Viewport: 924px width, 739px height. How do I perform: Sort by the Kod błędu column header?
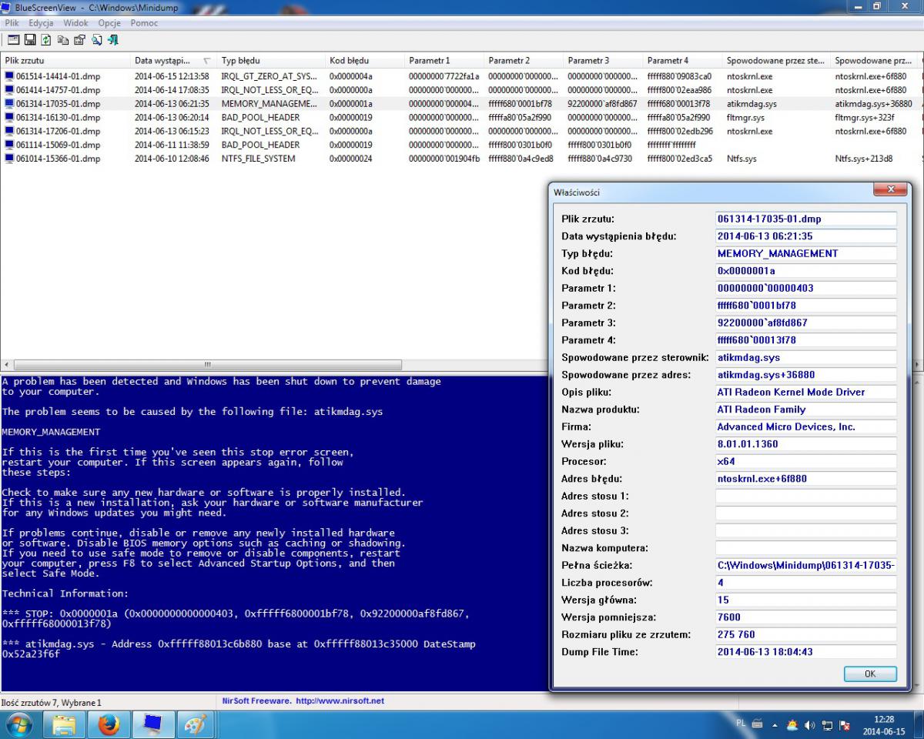click(x=365, y=60)
